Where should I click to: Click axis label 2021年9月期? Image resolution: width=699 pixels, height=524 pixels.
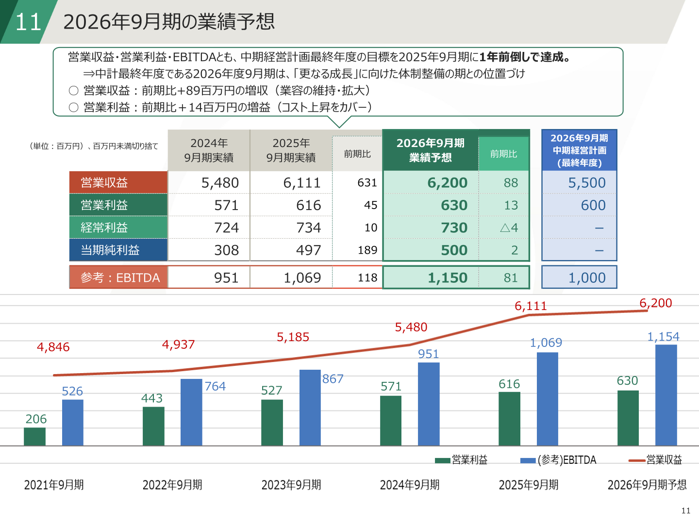point(54,485)
